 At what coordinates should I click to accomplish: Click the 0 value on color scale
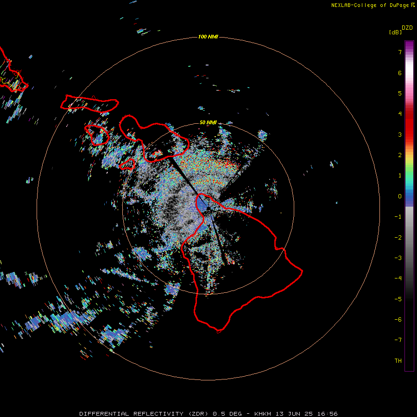click(400, 196)
